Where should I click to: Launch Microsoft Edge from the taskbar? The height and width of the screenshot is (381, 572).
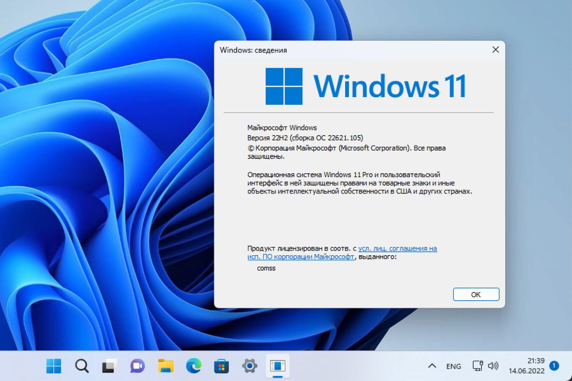(x=193, y=366)
